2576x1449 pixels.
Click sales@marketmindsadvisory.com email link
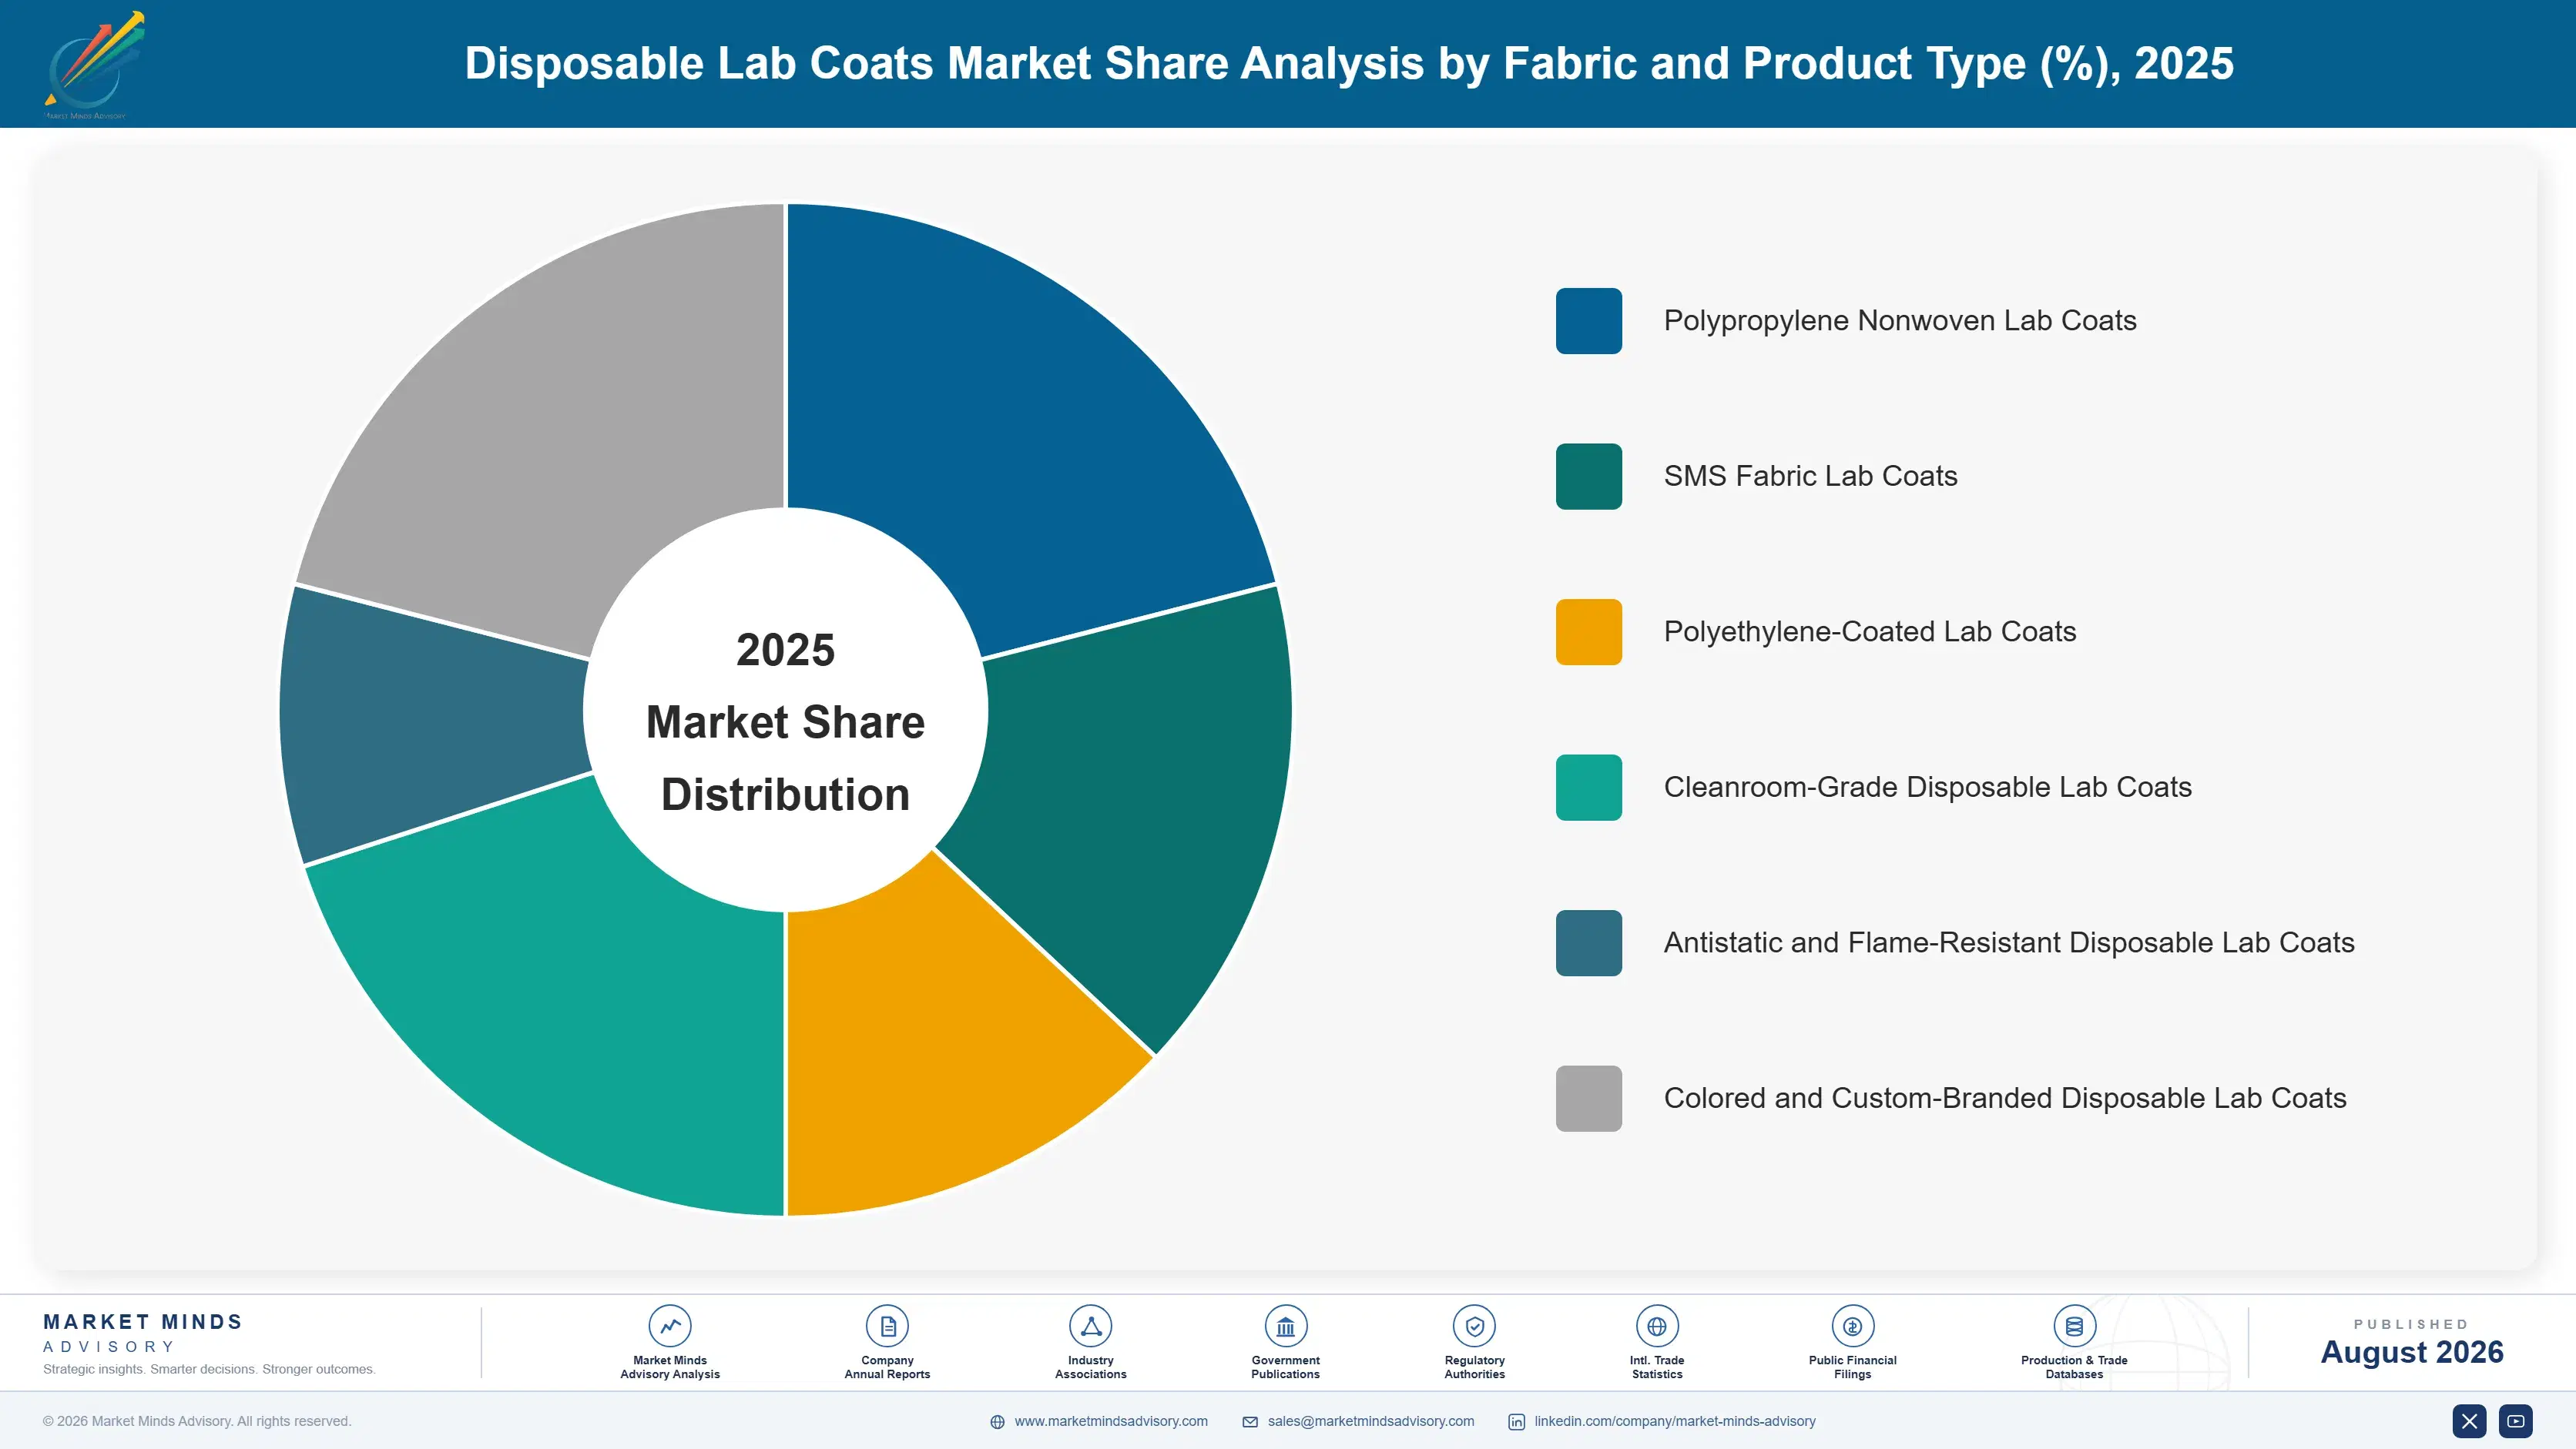(x=1371, y=1421)
